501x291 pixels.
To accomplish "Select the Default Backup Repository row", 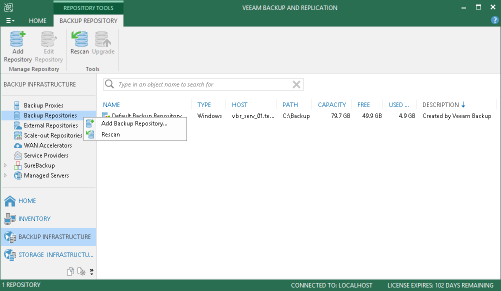I will tap(298, 116).
